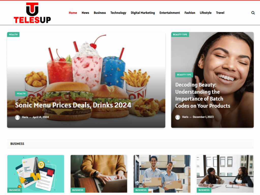
Task: Click Health tag above Sonic Menu title
Action: point(21,93)
